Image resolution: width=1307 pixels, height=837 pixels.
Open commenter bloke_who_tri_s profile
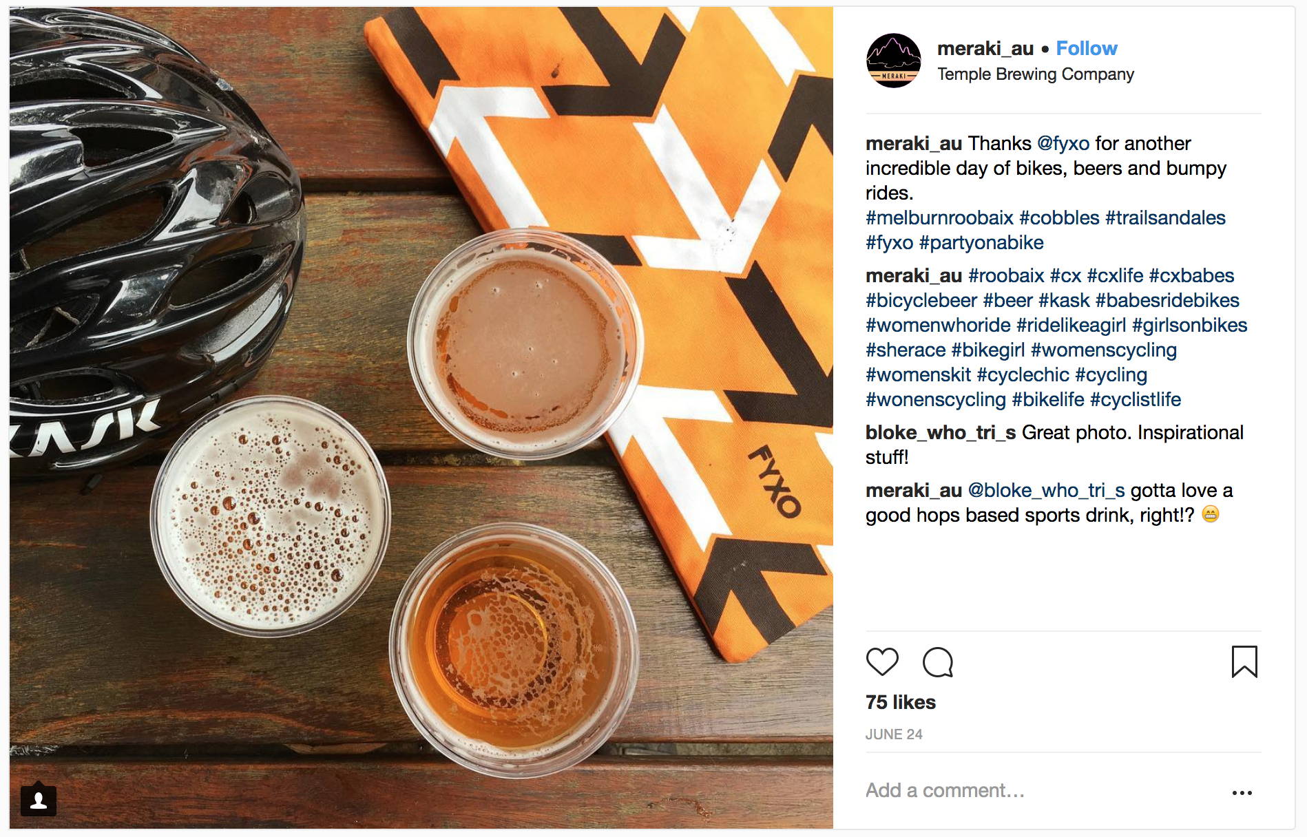(x=941, y=432)
